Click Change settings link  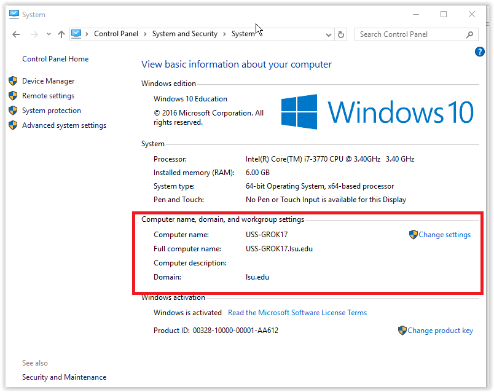coord(444,235)
